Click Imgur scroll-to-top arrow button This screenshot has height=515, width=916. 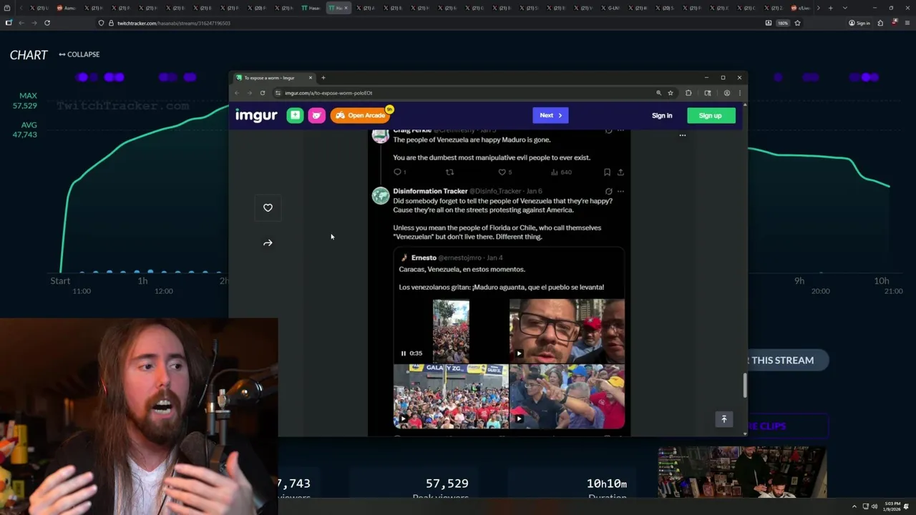[x=723, y=419]
